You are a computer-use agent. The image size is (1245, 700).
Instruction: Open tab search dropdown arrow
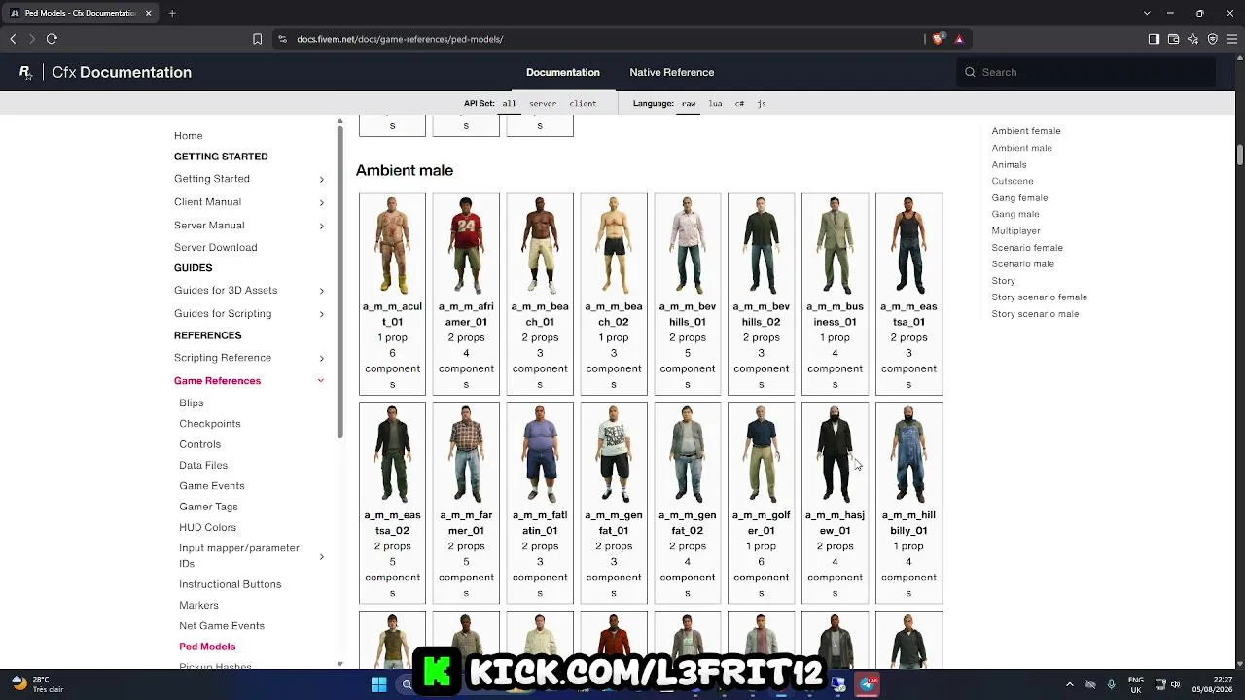click(x=1147, y=13)
